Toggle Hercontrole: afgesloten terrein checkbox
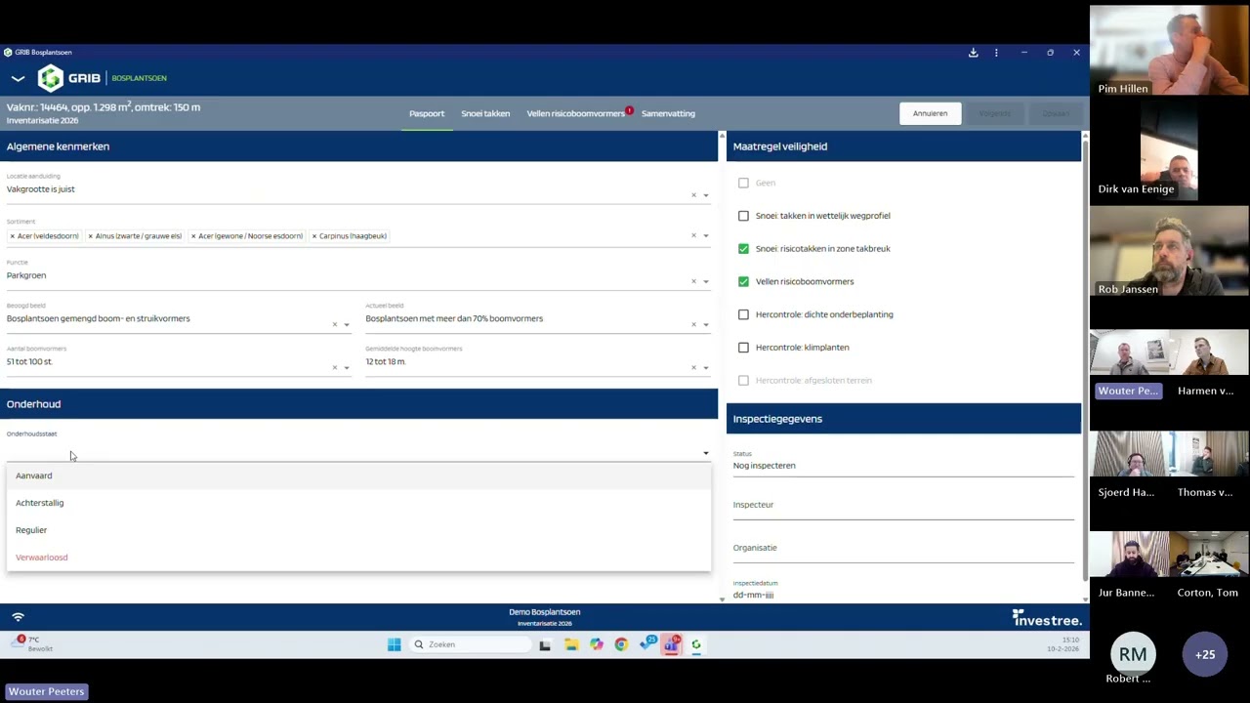 pyautogui.click(x=743, y=381)
